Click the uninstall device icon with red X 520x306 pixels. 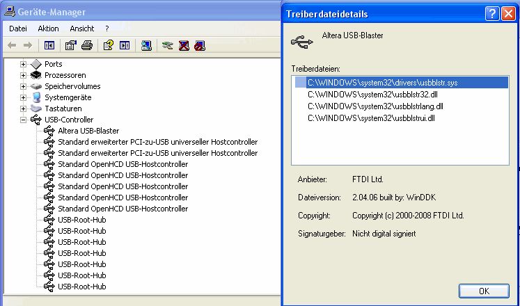(x=184, y=45)
